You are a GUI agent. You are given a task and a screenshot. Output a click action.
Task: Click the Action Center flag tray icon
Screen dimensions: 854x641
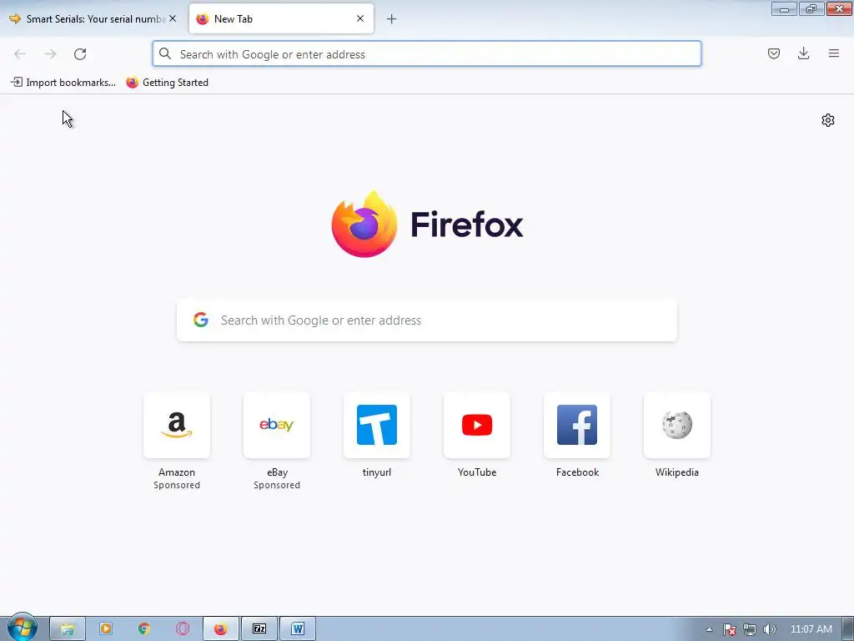click(729, 629)
